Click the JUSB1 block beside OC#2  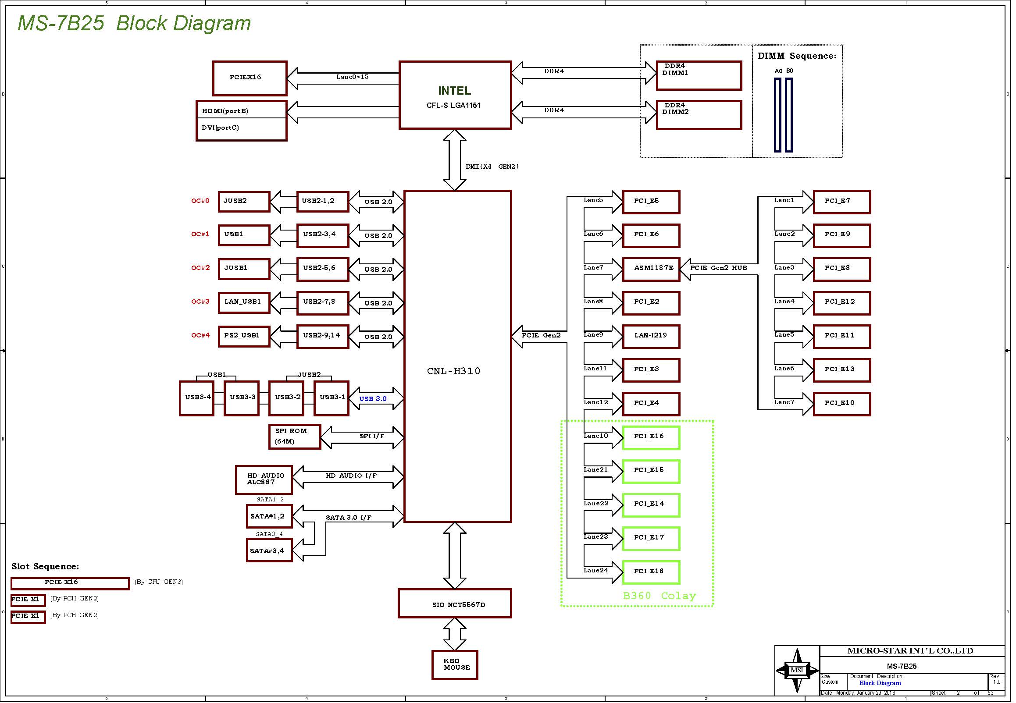pos(244,269)
